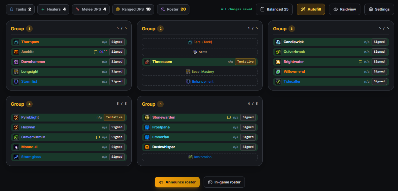
Task: Select the empty Arms slot
Action: pos(200,52)
